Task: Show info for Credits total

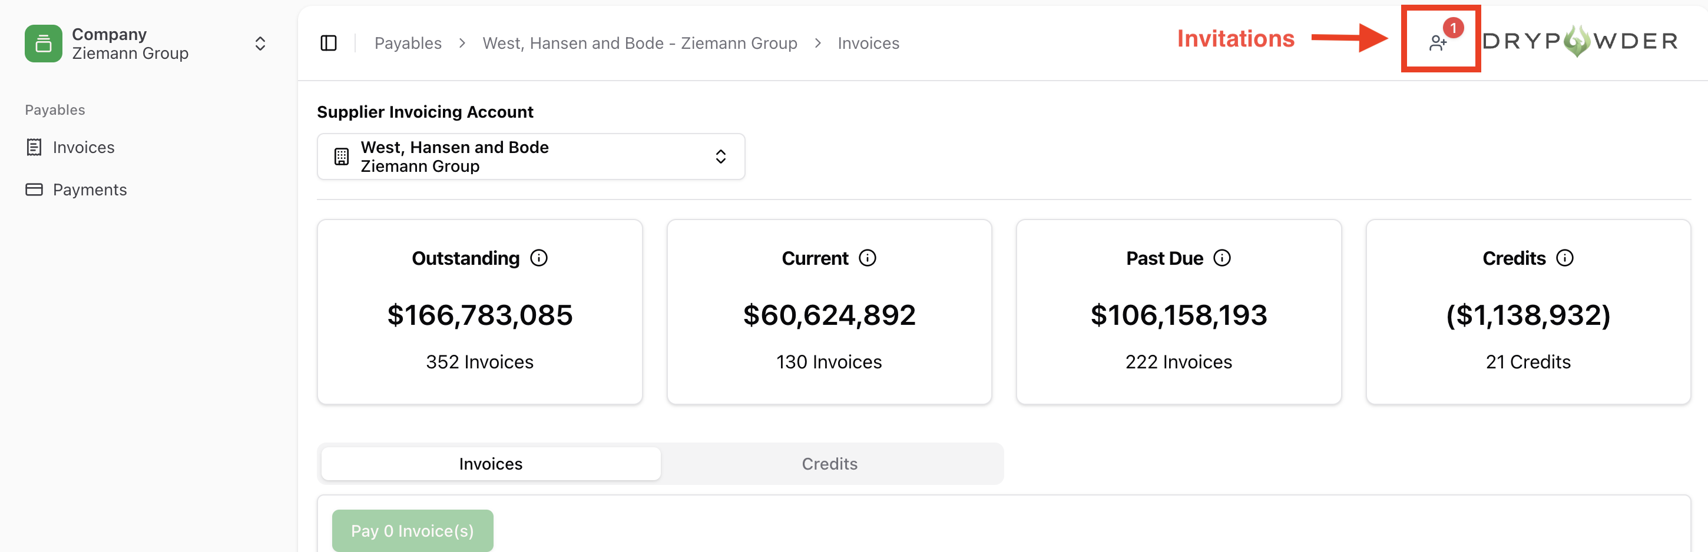Action: [x=1564, y=258]
